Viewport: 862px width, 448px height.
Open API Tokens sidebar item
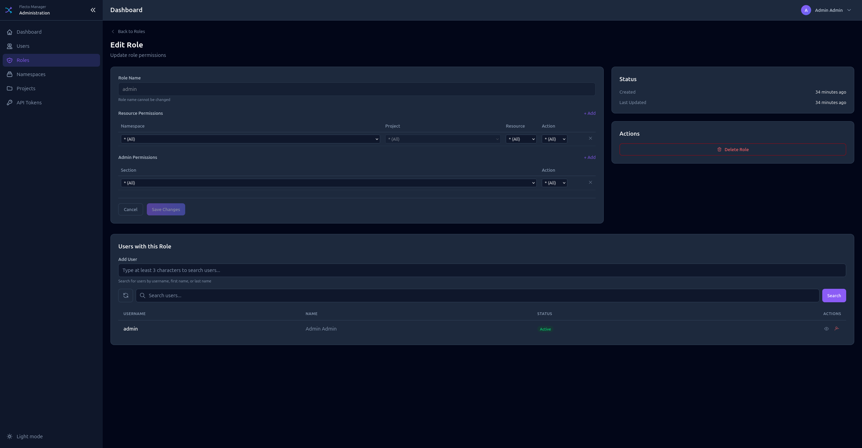coord(29,103)
